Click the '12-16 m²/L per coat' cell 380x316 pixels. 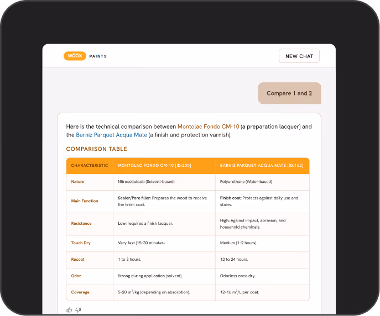[x=262, y=293]
